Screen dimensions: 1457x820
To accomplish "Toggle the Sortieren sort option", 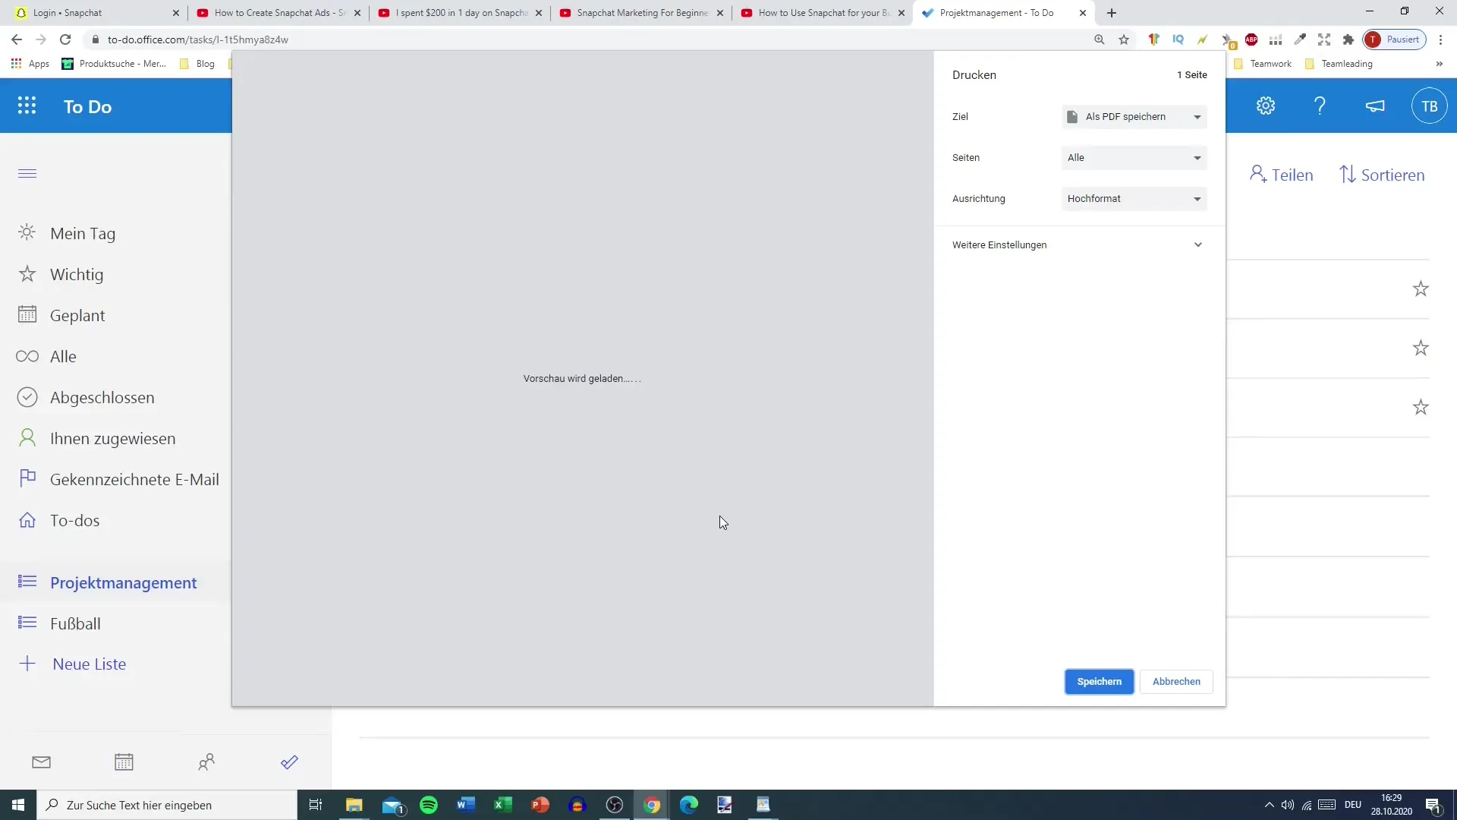I will point(1386,174).
